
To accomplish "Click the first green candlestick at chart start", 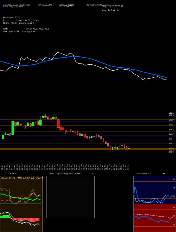I will [x=3, y=137].
